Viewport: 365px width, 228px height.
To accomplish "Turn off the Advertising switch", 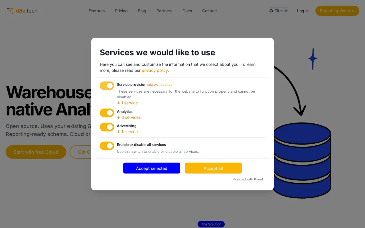I will coord(107,127).
